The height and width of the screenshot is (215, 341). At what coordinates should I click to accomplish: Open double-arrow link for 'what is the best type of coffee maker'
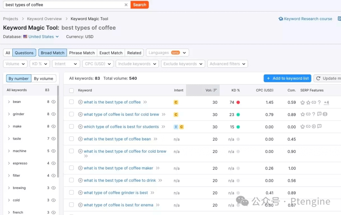(158, 168)
